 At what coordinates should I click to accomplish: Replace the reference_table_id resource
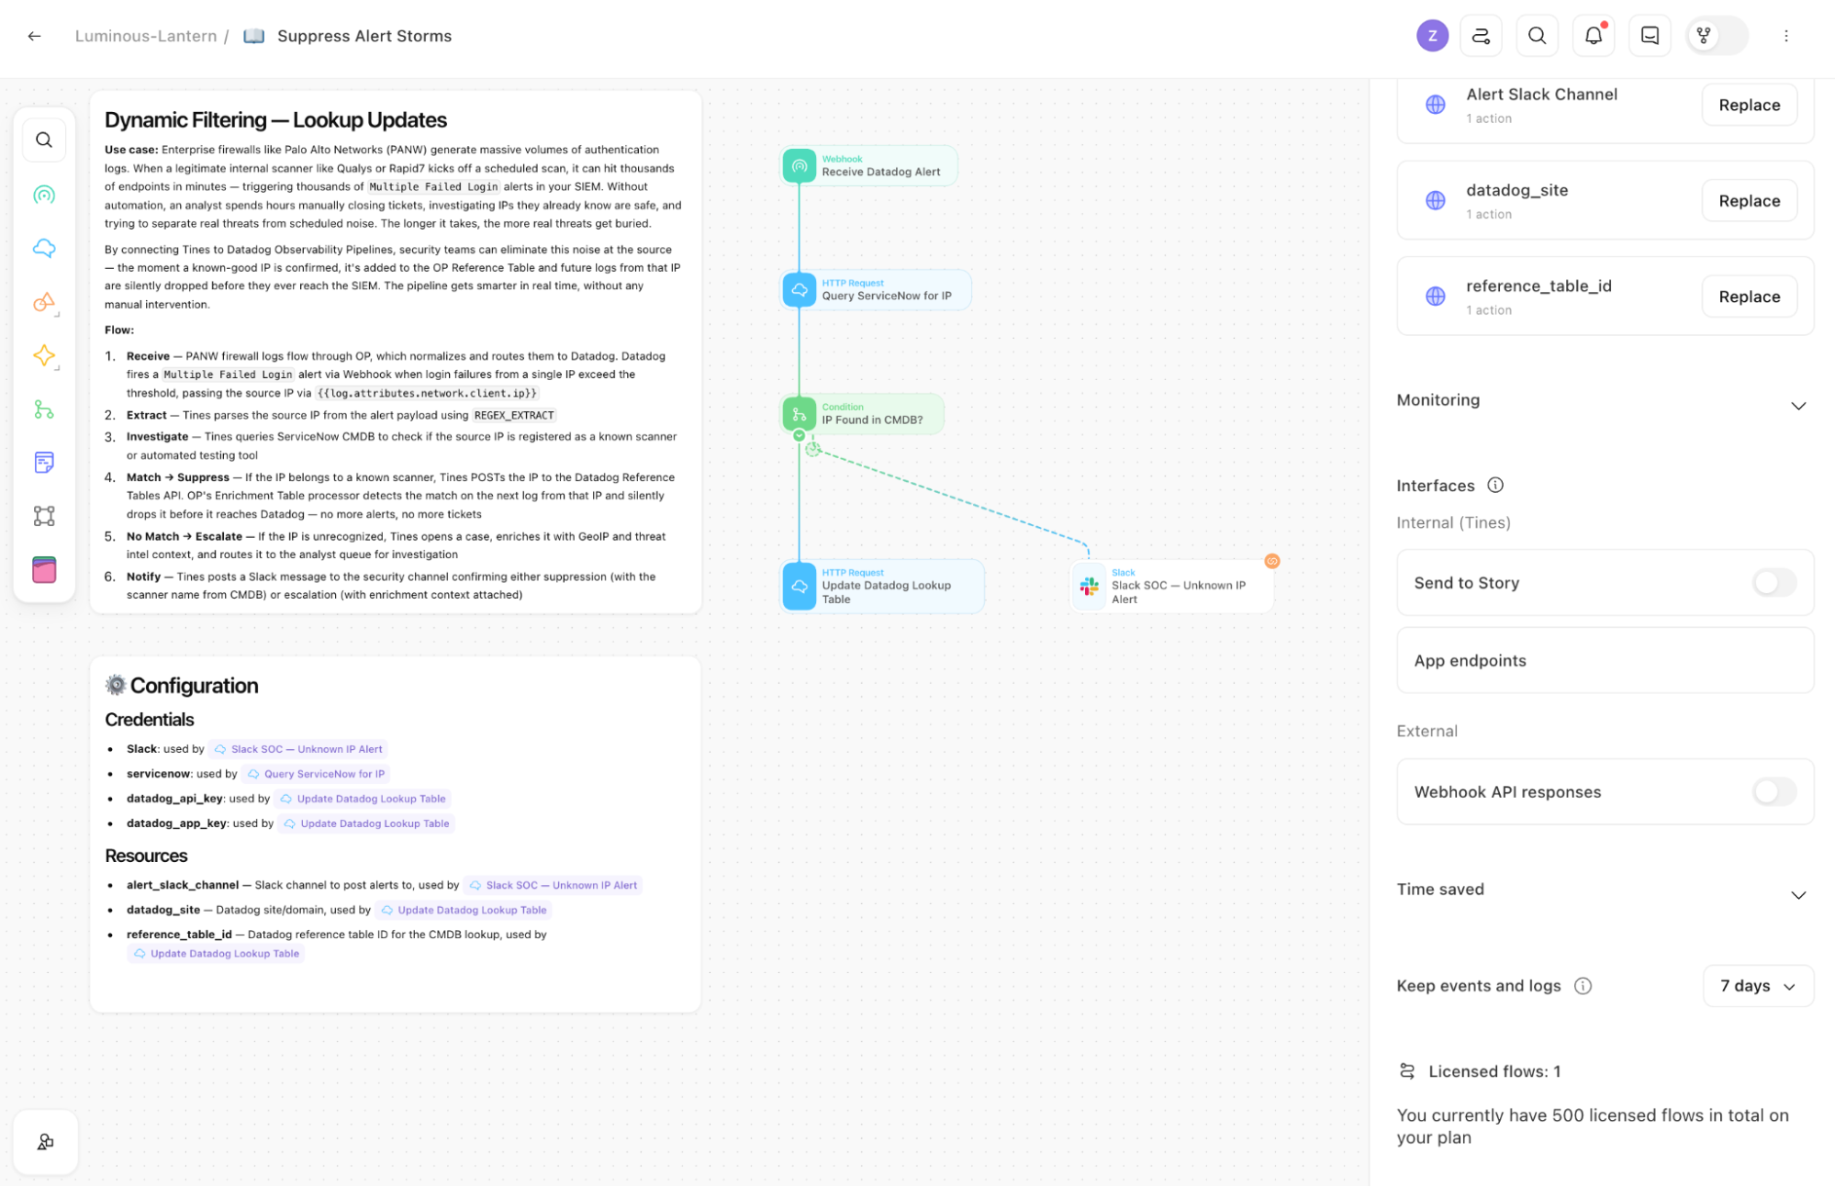(1748, 297)
